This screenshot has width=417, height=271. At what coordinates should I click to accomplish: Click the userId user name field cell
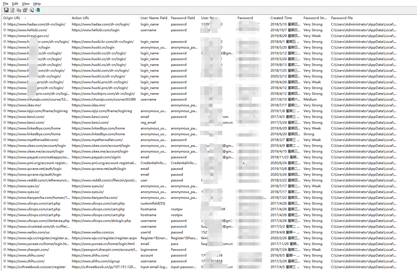point(145,232)
